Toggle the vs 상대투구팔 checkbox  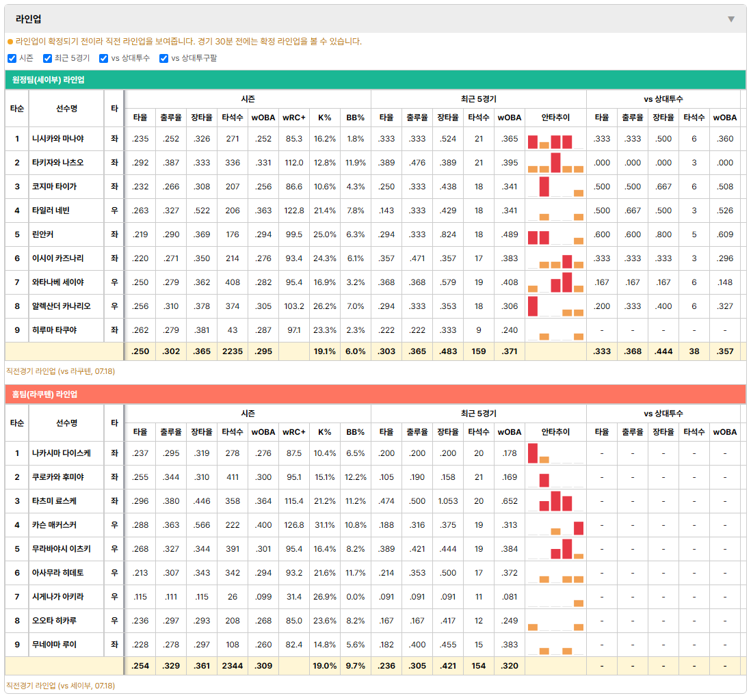point(163,58)
